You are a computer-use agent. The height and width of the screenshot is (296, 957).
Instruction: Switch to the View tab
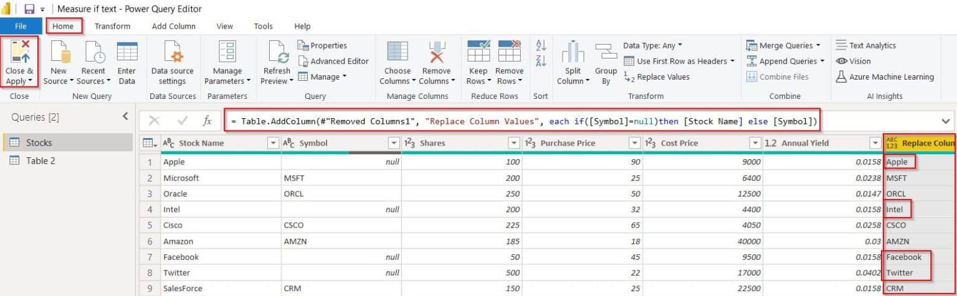pyautogui.click(x=224, y=26)
